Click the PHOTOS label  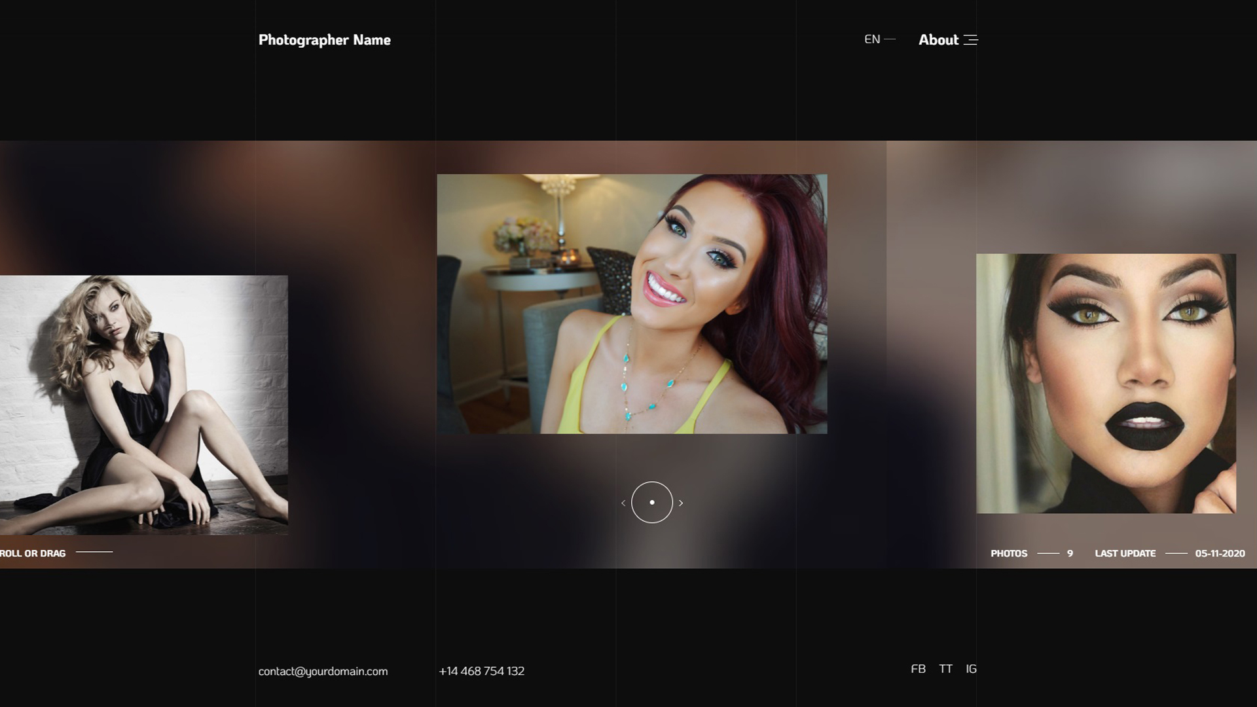tap(1008, 553)
